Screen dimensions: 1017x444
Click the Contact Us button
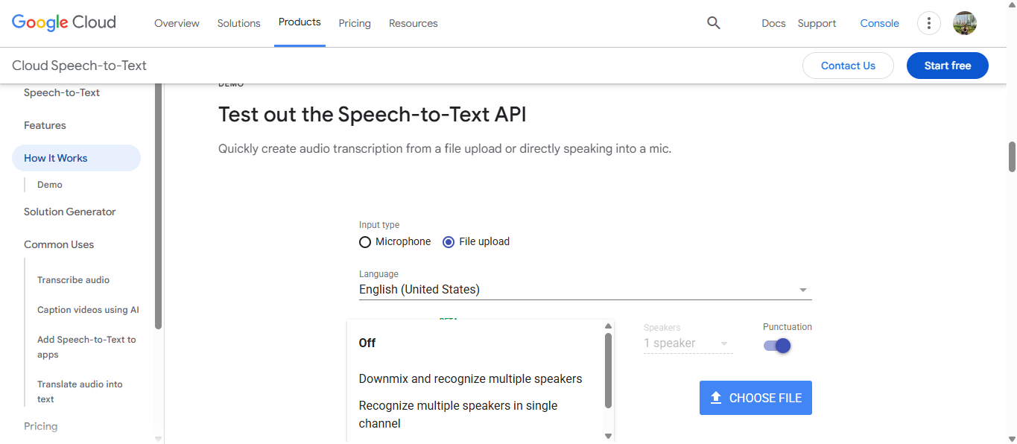848,66
